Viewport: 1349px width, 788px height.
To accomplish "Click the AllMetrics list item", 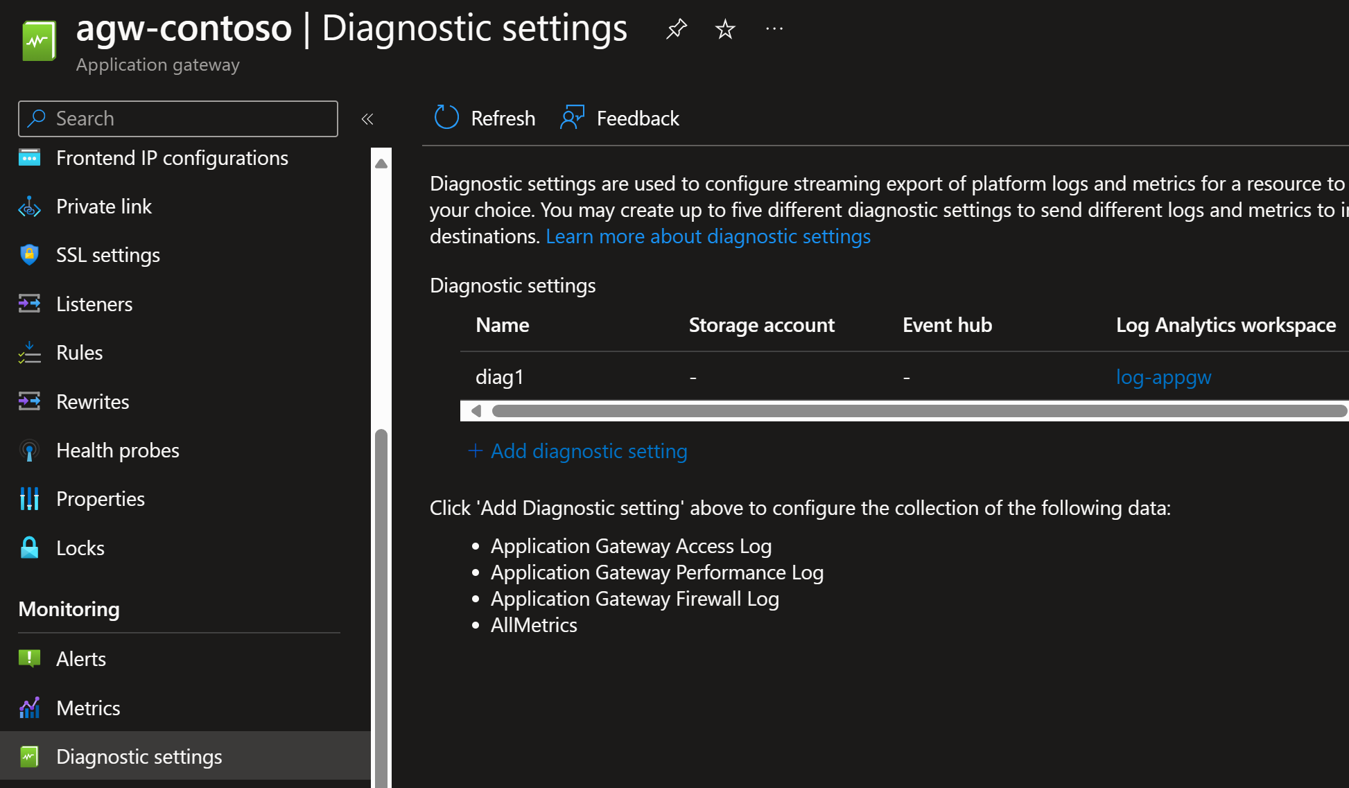I will tap(534, 625).
